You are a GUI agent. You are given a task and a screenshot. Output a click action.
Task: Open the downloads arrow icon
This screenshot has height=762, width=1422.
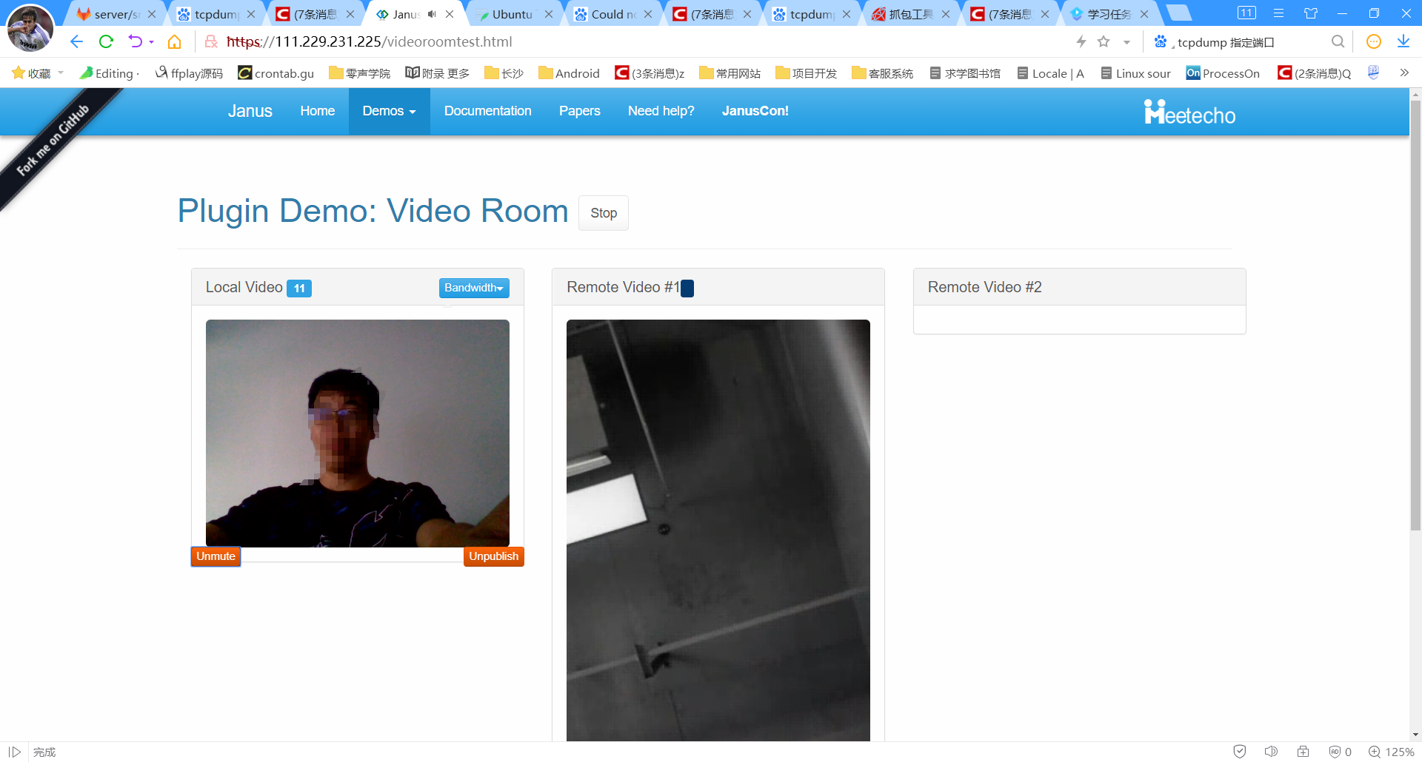[1403, 42]
